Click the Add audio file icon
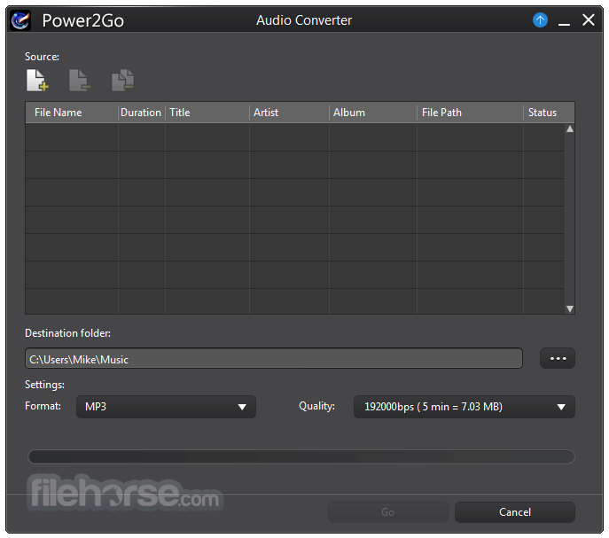The width and height of the screenshot is (609, 538). pyautogui.click(x=37, y=81)
